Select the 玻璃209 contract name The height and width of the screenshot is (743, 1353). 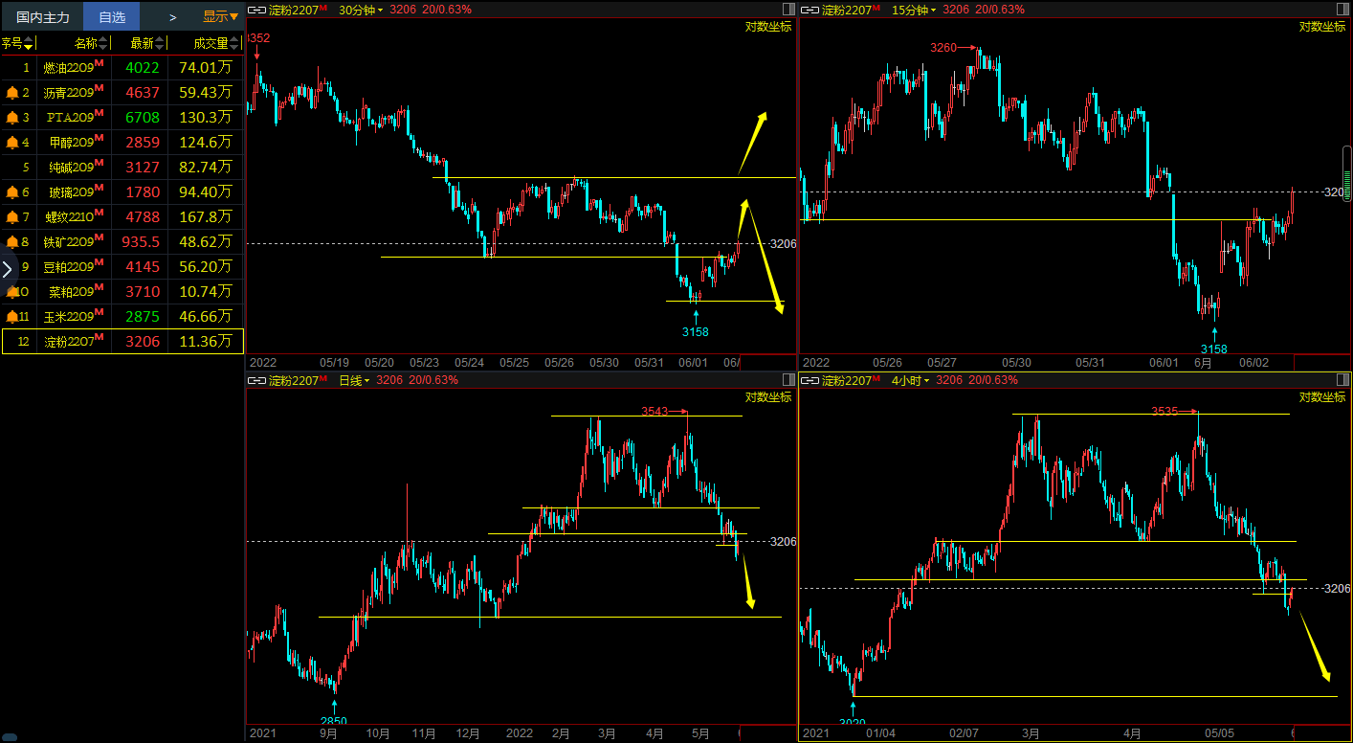coord(74,192)
